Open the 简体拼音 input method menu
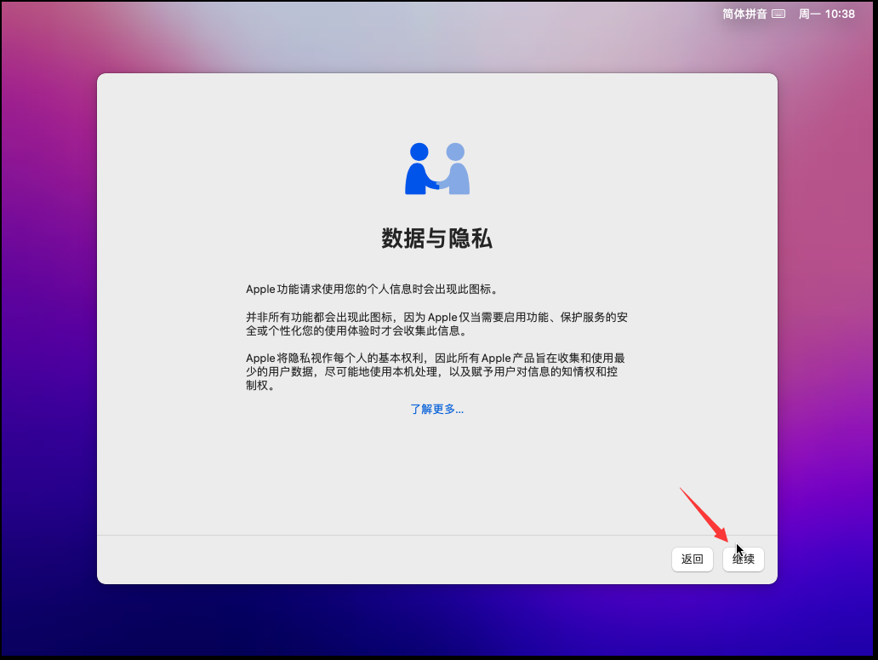This screenshot has width=878, height=660. click(744, 14)
